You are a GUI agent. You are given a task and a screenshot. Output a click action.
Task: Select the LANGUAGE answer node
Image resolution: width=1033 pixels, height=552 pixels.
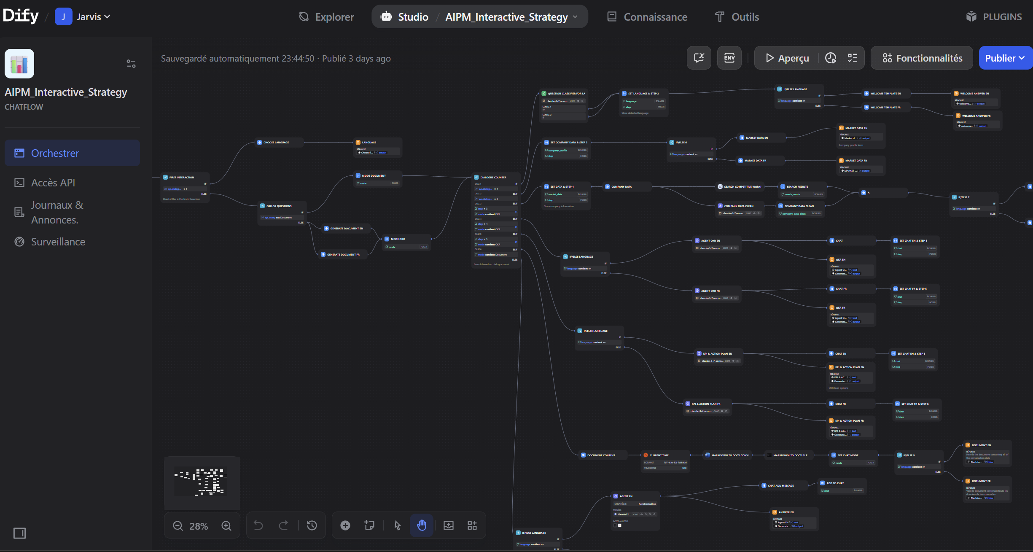[378, 148]
